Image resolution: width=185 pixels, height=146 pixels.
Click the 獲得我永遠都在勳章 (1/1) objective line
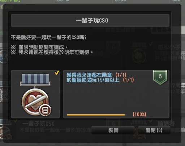[x=96, y=75]
